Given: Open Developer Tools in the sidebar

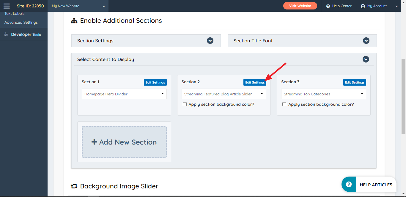Looking at the screenshot, I should click(x=24, y=34).
